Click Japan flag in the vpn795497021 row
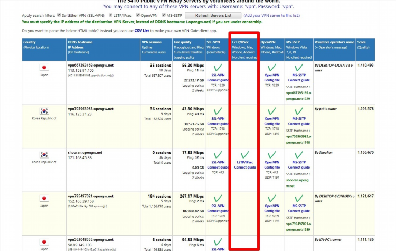The image size is (396, 251). [44, 198]
